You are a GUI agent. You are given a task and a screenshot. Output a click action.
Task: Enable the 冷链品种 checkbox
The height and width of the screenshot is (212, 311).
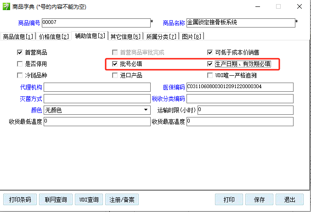pos(20,75)
